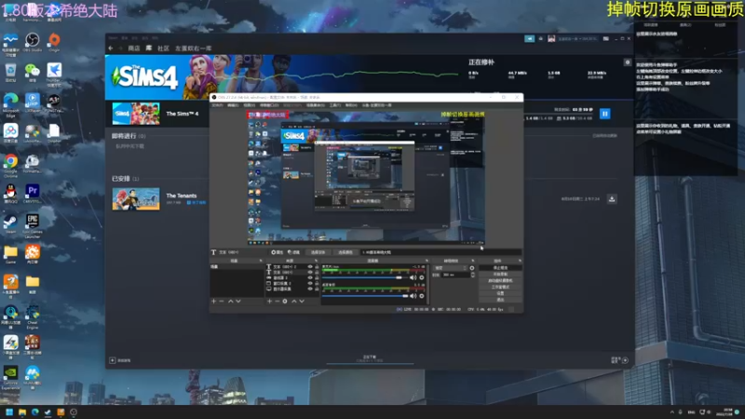Screen dimensions: 745x419
Task: Hide the 显示器采集 source
Action: point(310,289)
